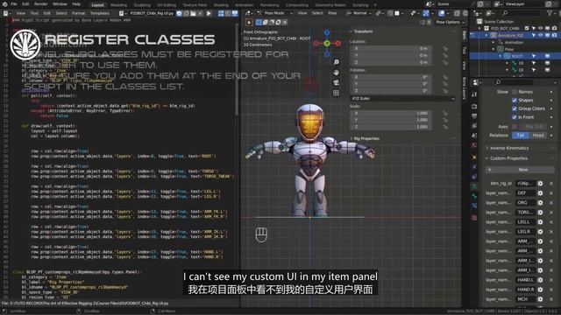The height and width of the screenshot is (315, 561).
Task: Open the Render menu
Action: point(41,4)
